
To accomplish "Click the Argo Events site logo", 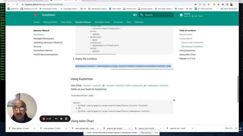I will click(35, 15).
